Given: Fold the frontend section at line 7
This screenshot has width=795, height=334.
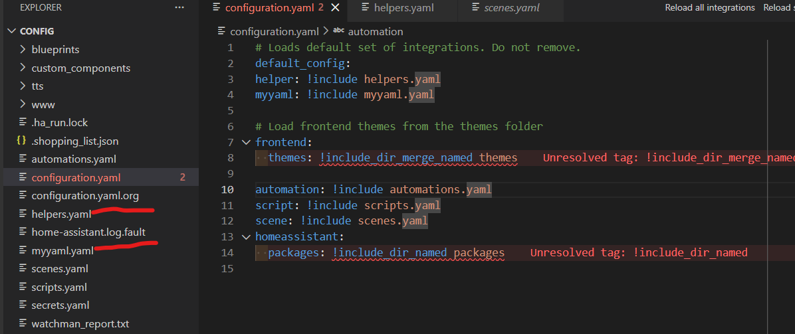Looking at the screenshot, I should tap(246, 142).
